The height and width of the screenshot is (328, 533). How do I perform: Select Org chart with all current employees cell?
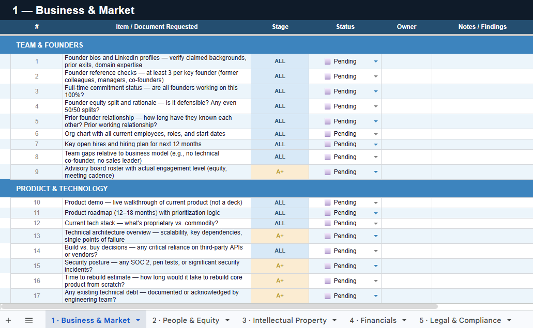click(157, 134)
